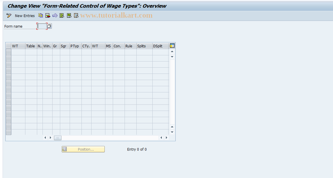Click the Entry 0 of 0 status text
The image size is (333, 178).
(x=137, y=149)
